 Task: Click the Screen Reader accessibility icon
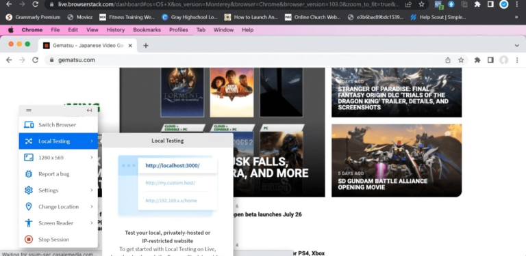[29, 223]
